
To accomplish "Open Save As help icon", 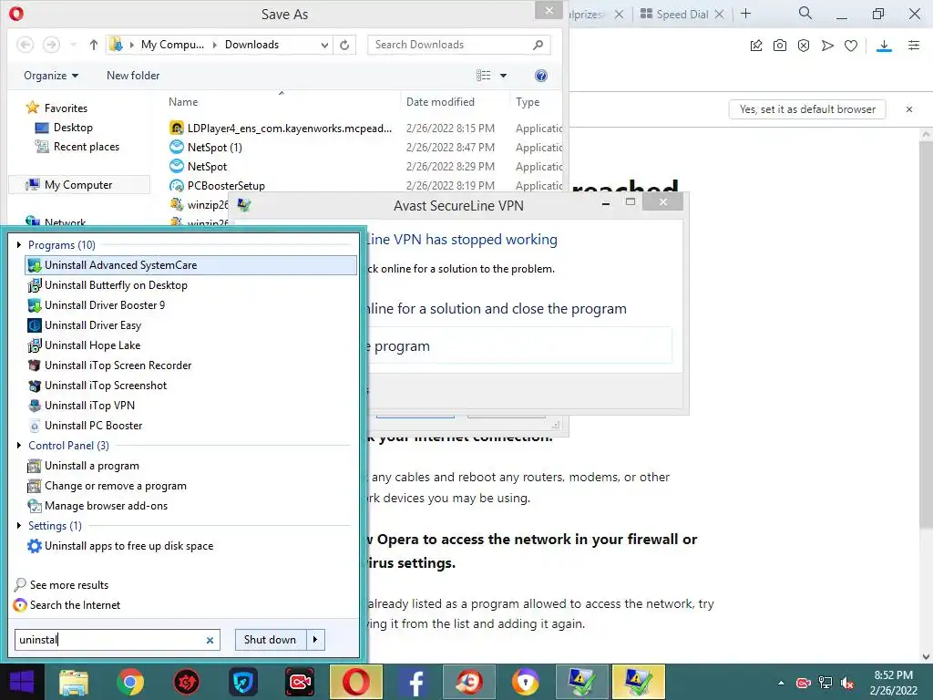I will click(x=541, y=76).
